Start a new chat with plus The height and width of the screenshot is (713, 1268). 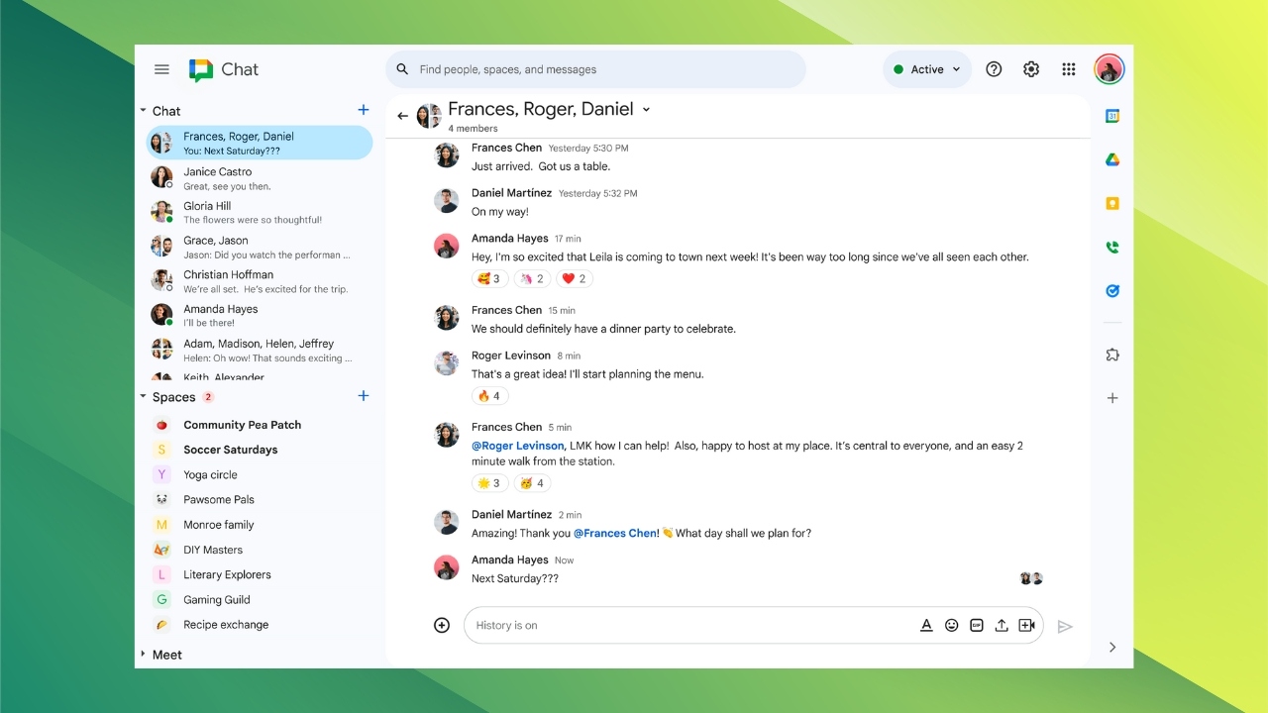tap(364, 110)
